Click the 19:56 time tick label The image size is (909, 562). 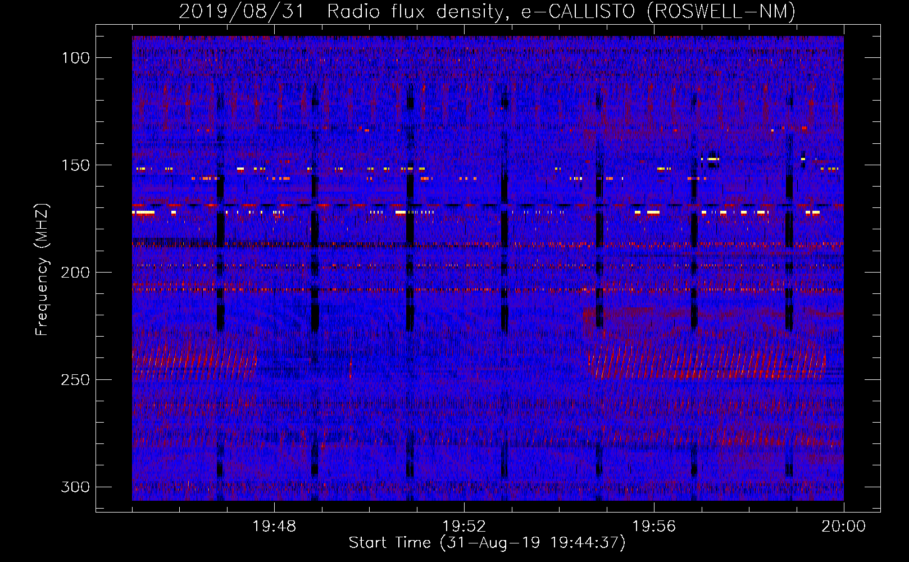coord(654,527)
